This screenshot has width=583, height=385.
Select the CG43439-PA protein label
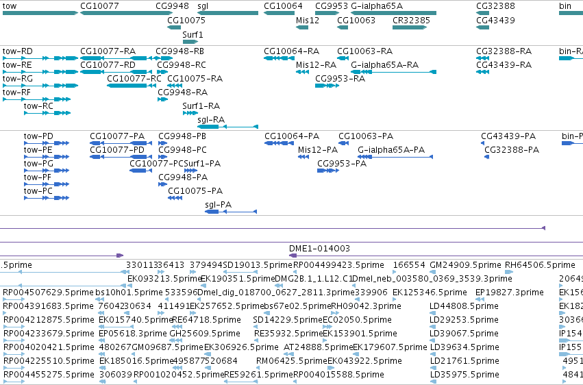pos(508,136)
